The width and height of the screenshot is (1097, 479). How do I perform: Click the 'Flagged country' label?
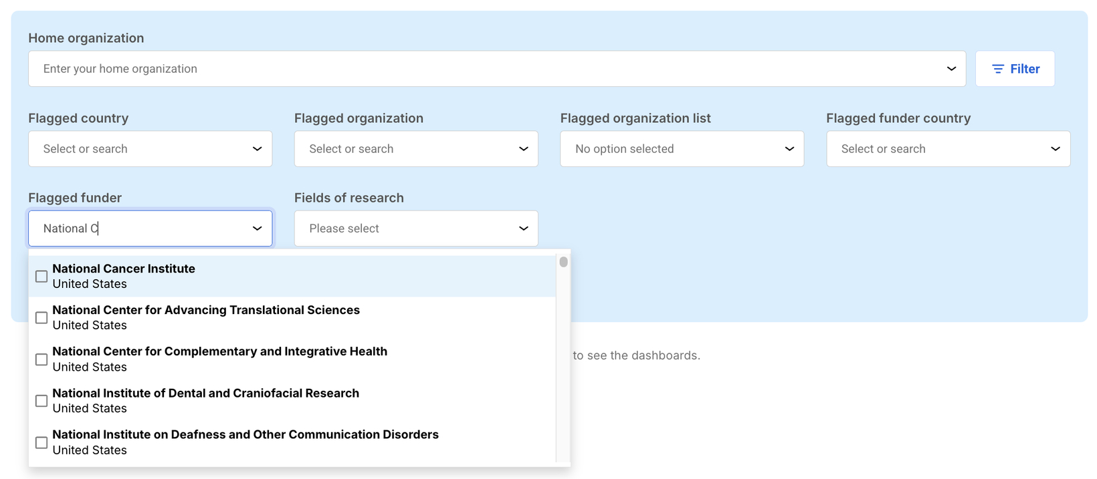point(78,118)
